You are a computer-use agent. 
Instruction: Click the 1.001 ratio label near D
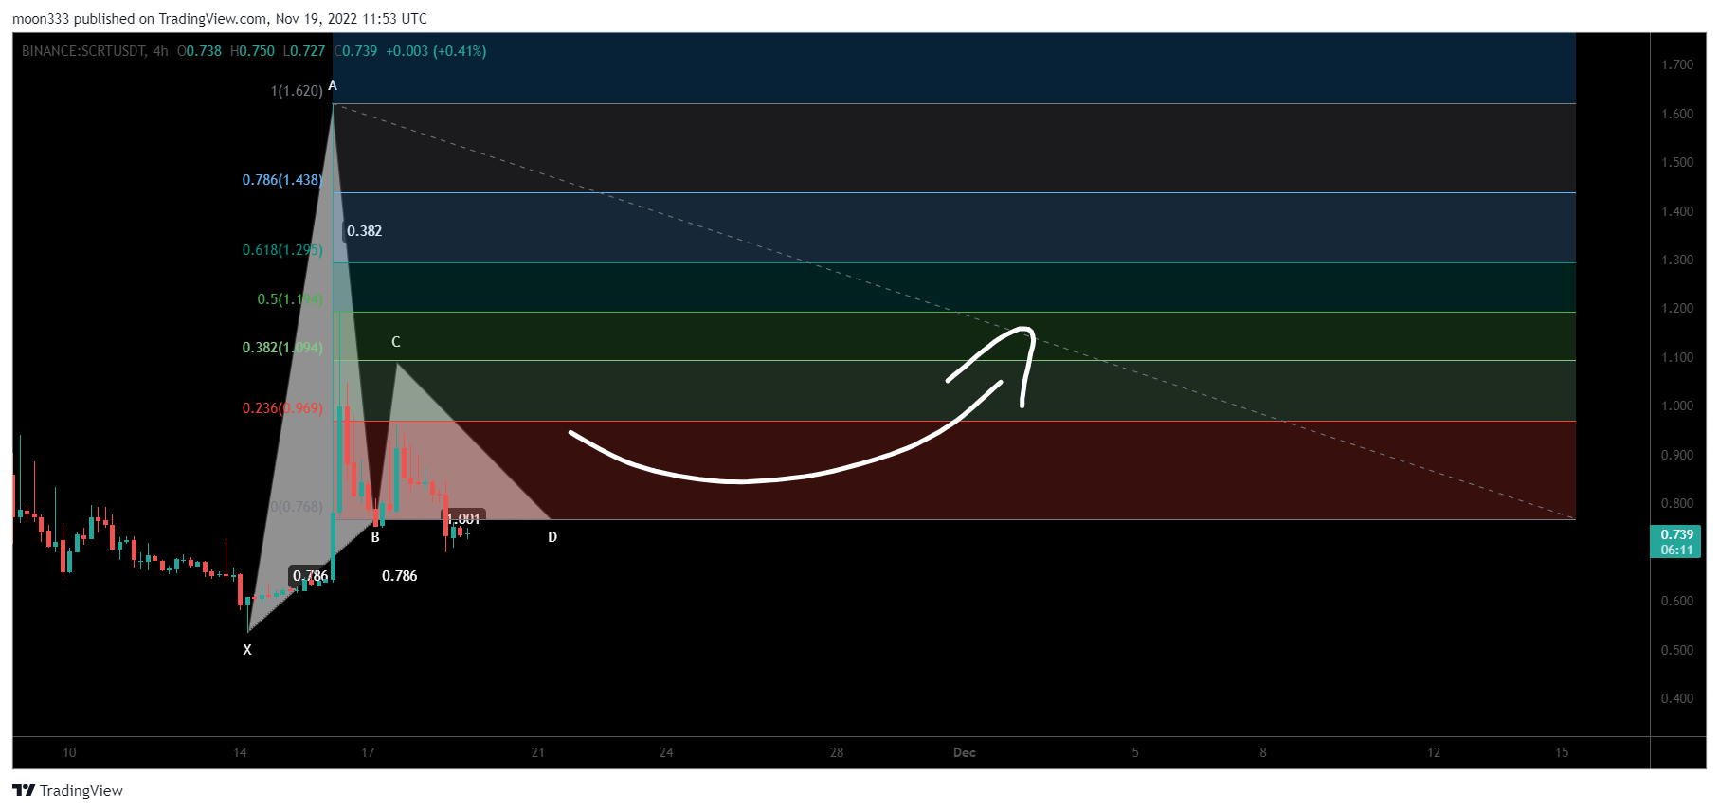pos(463,519)
